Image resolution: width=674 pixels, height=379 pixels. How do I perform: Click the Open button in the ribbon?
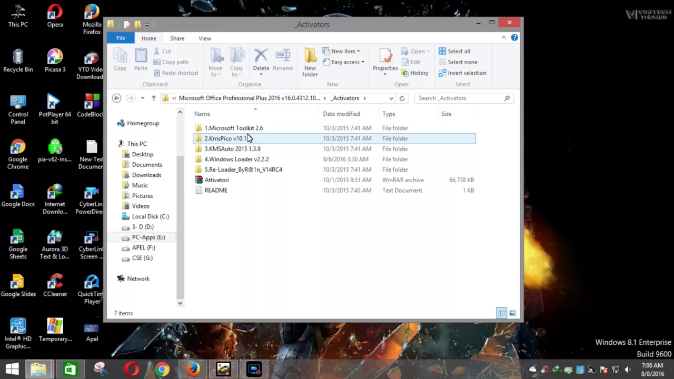[x=416, y=51]
